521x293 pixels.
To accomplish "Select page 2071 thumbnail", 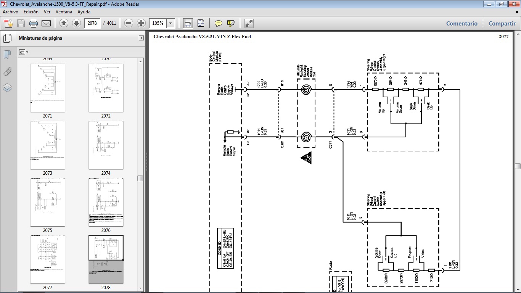I will (x=48, y=88).
